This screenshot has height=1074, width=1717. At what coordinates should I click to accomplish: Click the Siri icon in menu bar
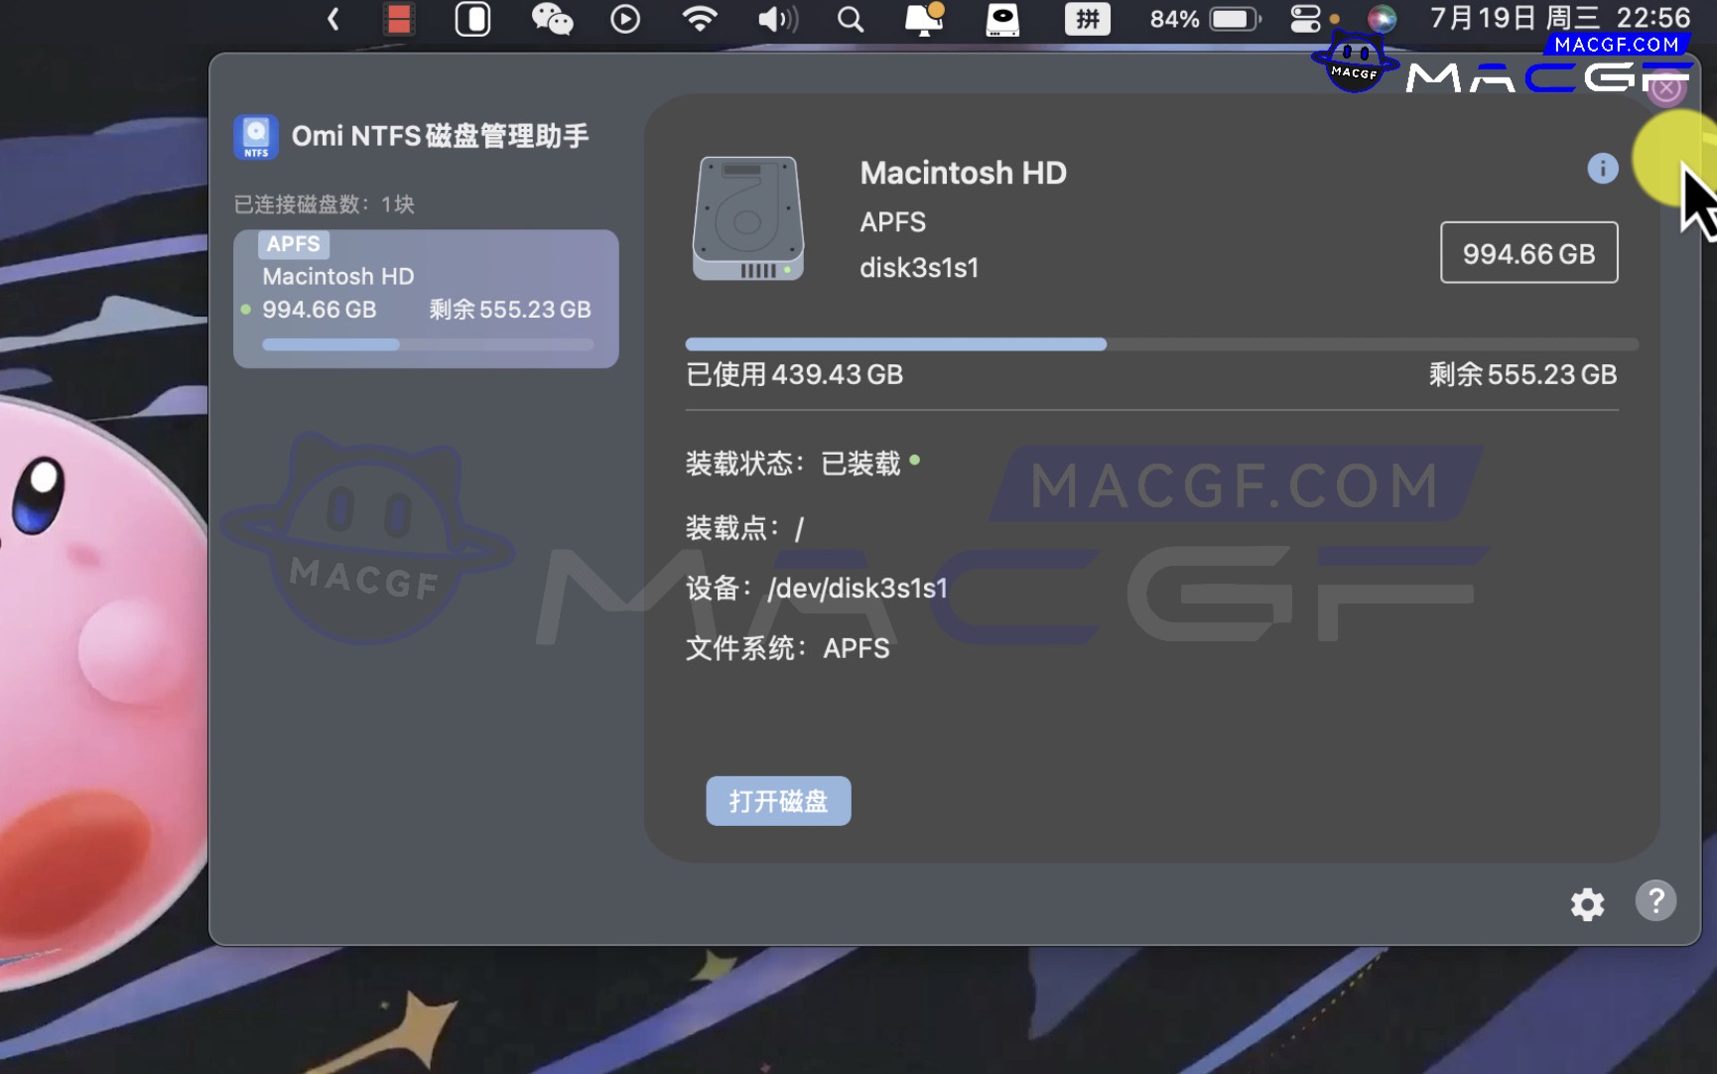[x=1382, y=19]
